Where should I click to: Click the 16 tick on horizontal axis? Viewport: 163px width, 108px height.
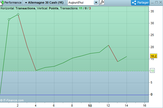coord(145,106)
